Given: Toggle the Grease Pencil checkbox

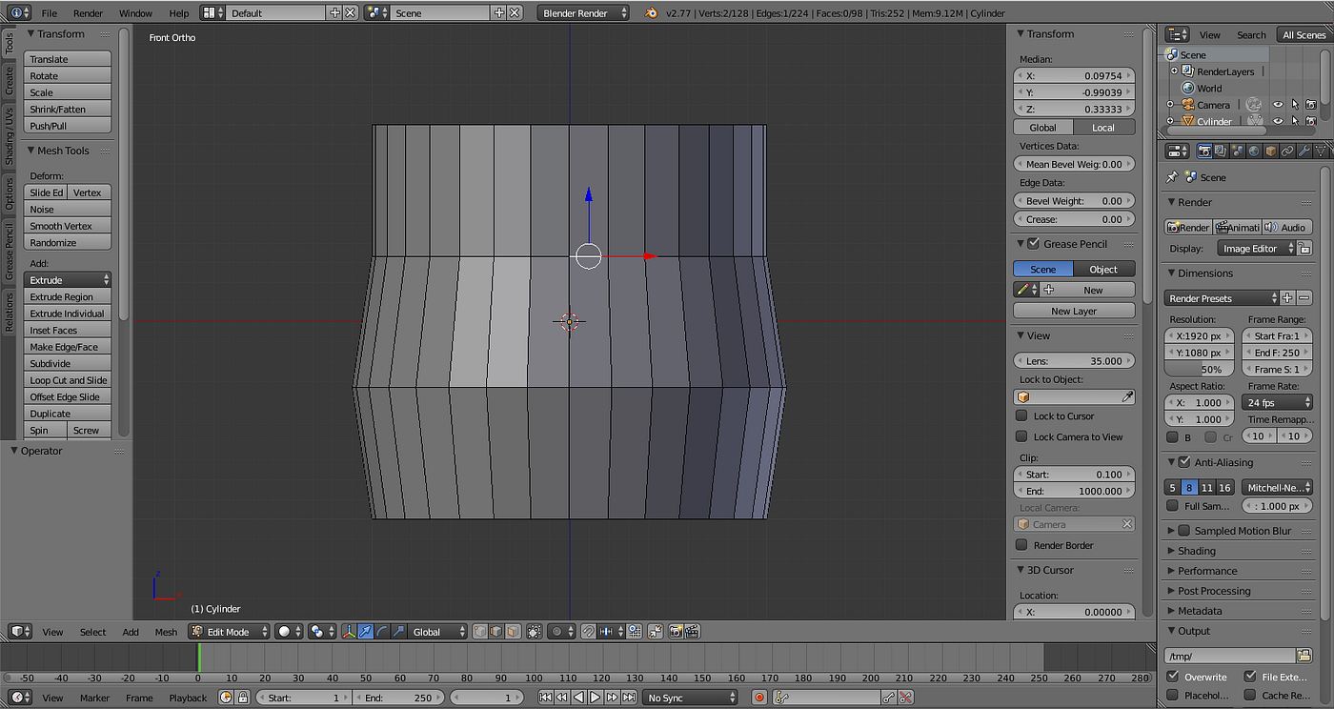Looking at the screenshot, I should tap(1033, 244).
